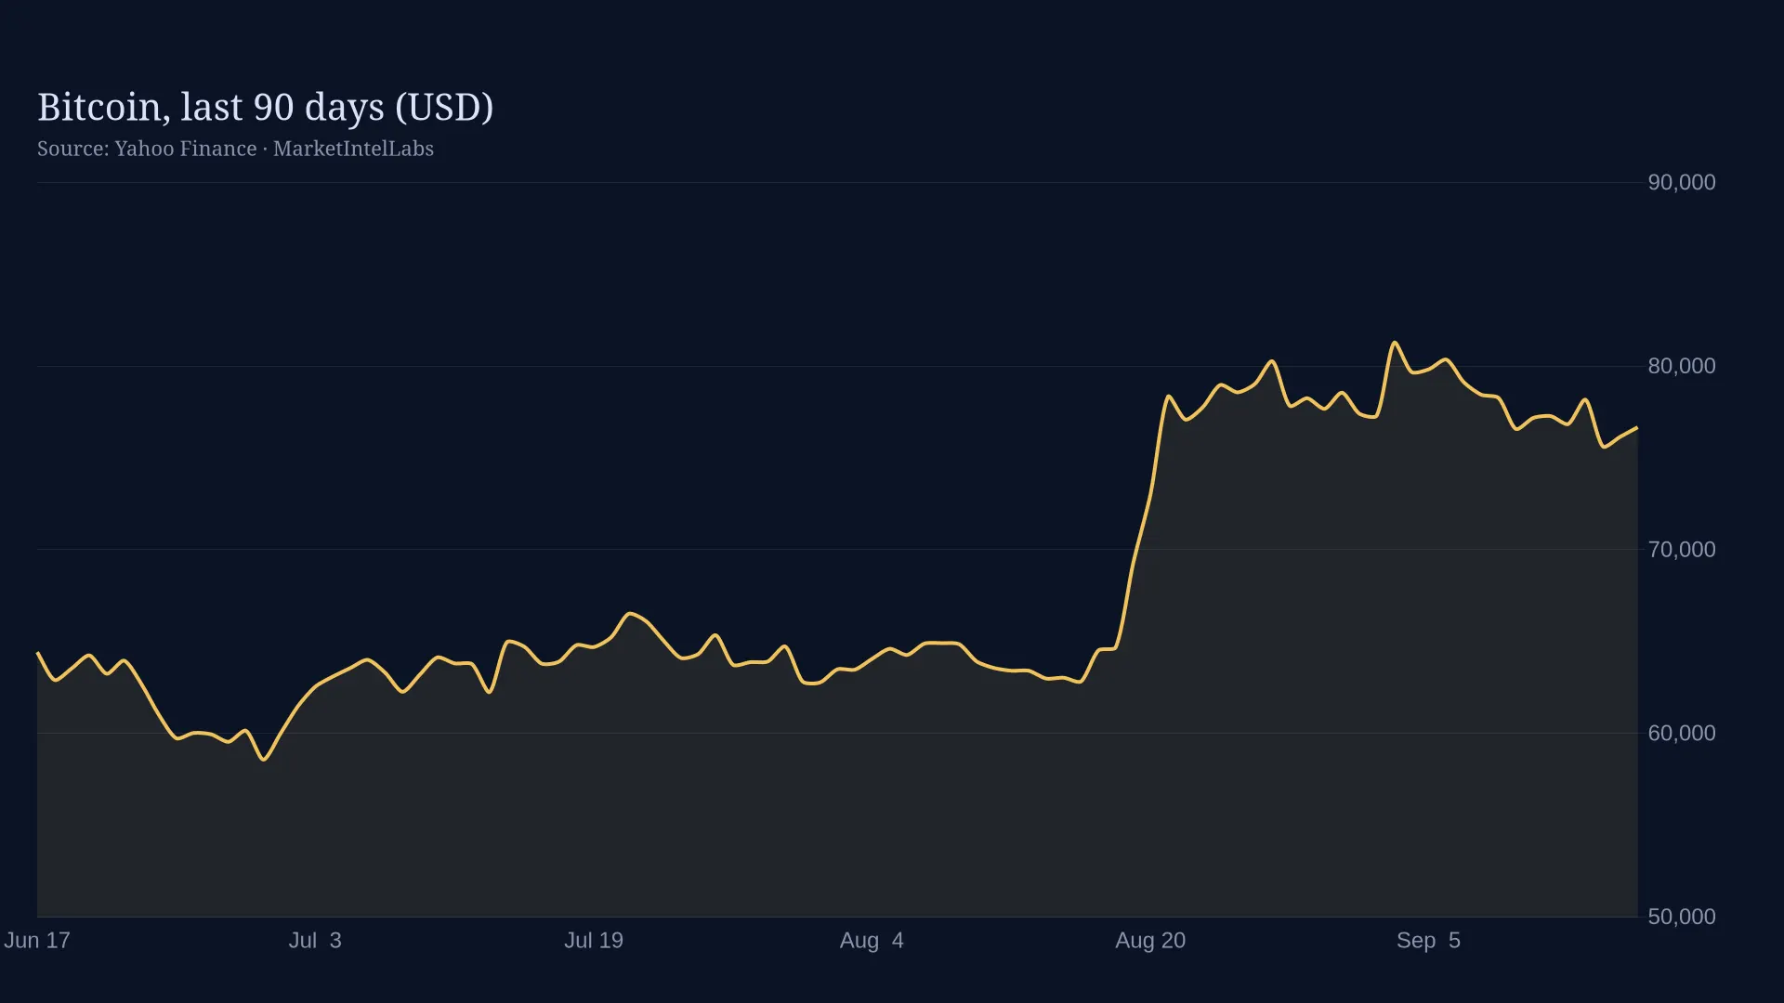Click the 'Aug 4' date label
1784x1003 pixels.
872,941
